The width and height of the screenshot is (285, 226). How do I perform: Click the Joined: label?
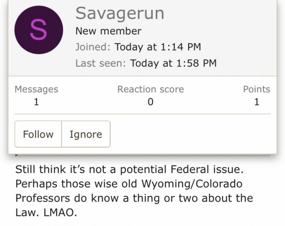[x=93, y=47]
